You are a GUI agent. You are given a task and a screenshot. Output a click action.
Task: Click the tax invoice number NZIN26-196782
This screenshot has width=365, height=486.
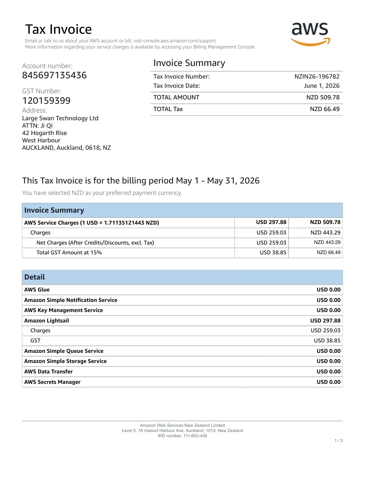click(x=317, y=76)
